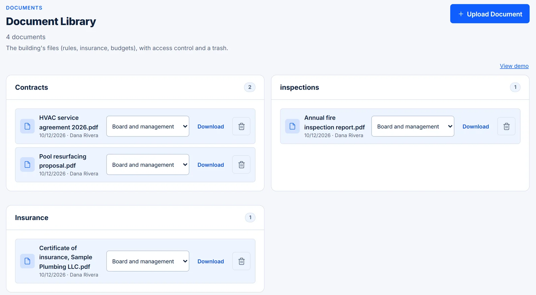Click date and uploader under Annual fire inspection
The height and width of the screenshot is (295, 536).
334,135
